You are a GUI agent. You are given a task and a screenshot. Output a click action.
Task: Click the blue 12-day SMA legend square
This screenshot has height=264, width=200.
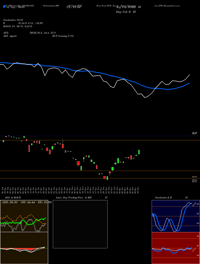pyautogui.click(x=4, y=7)
